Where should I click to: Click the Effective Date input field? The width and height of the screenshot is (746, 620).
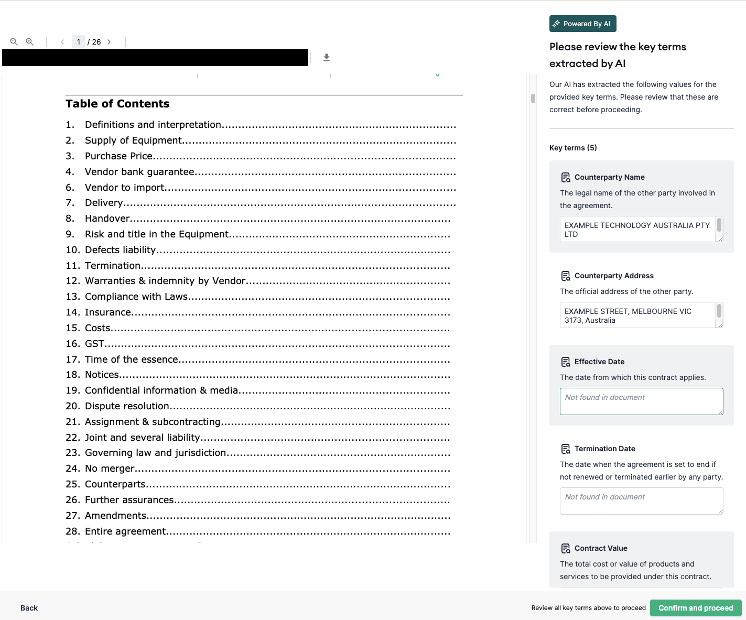[642, 401]
